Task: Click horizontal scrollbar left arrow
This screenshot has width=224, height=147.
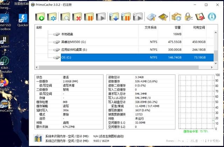Action: 37,67
